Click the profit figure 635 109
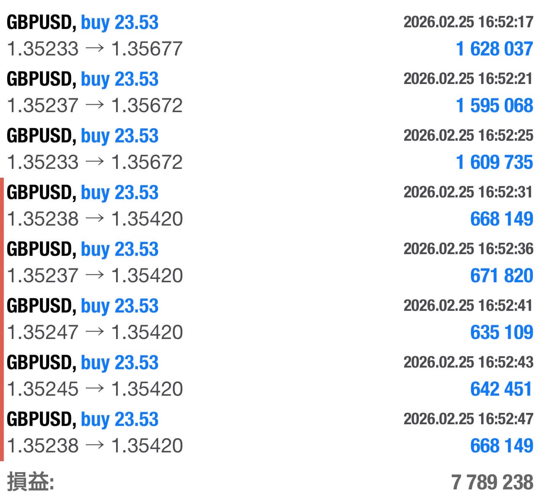The image size is (540, 494). click(x=501, y=332)
